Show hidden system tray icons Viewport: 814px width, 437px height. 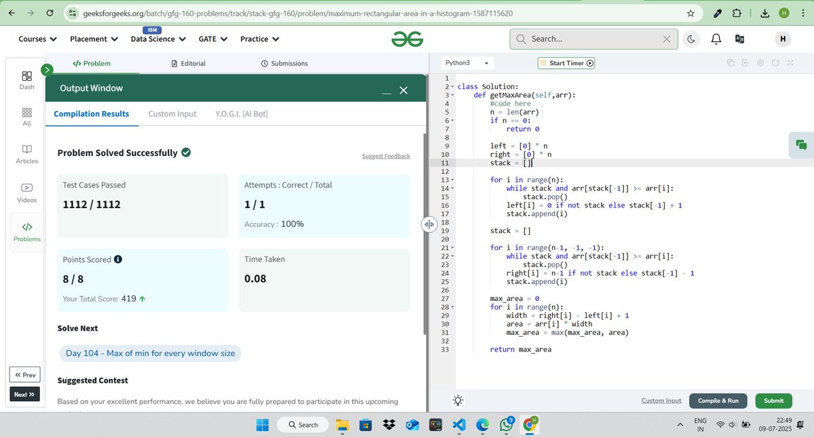680,425
